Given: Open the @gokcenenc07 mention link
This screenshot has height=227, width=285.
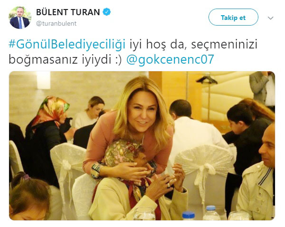Looking at the screenshot, I should tap(170, 59).
